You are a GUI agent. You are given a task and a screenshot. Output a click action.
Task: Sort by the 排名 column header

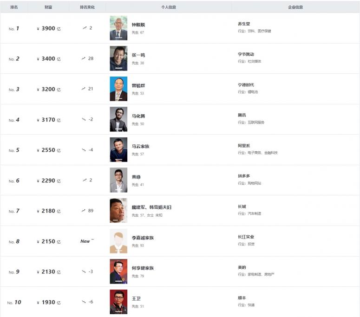[14, 7]
